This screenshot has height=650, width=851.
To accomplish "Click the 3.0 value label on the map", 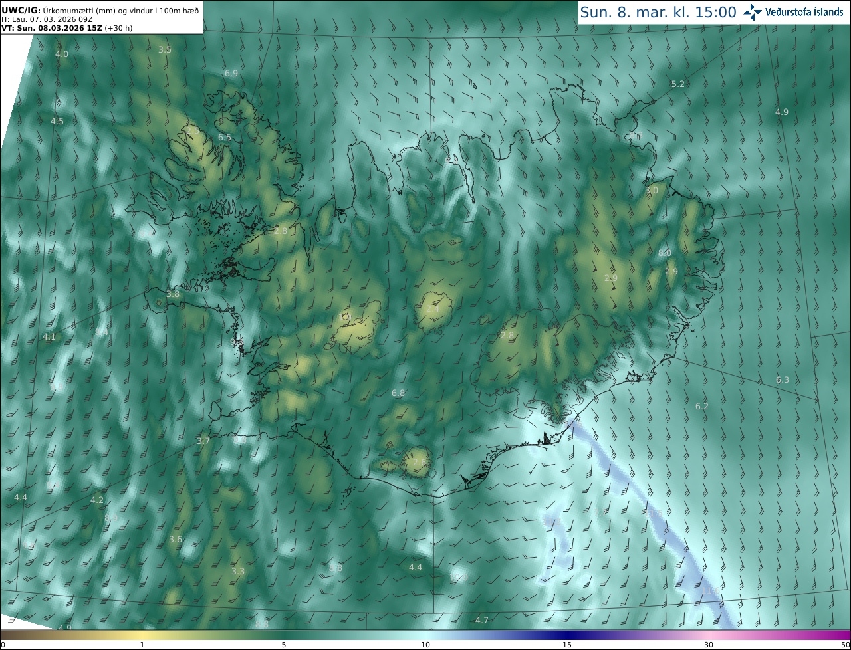I will pyautogui.click(x=652, y=191).
